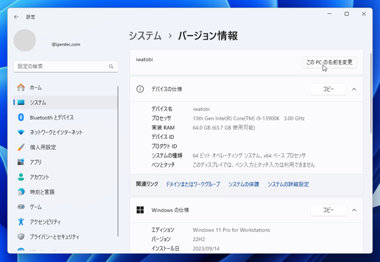Click the Accounts (アカウント) person icon
Screen dimensions: 380x262
pos(21,177)
